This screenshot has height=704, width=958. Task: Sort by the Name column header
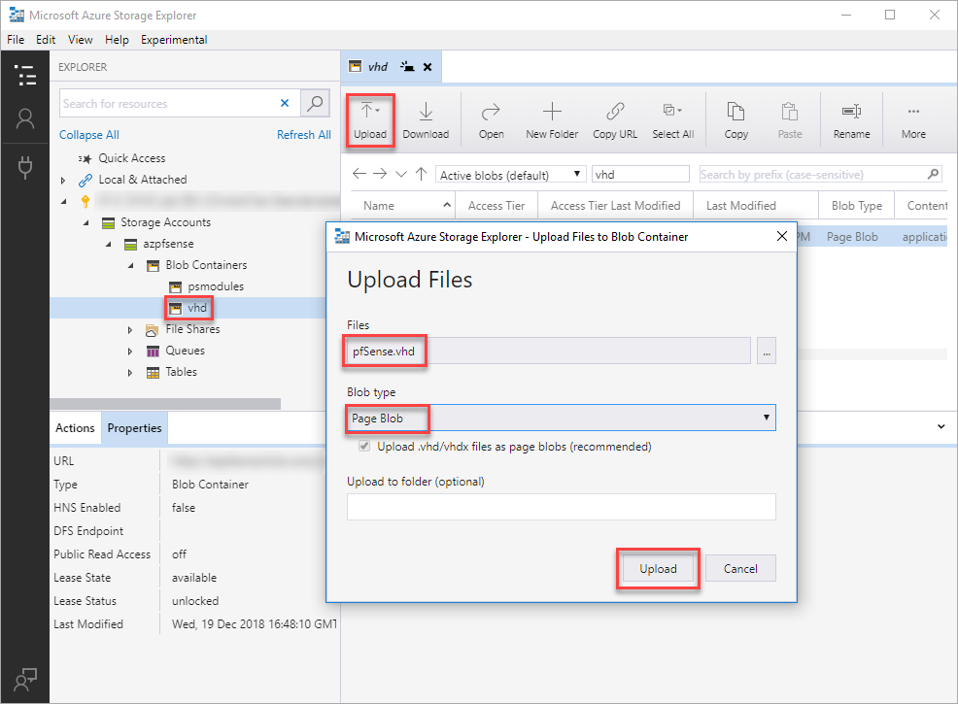point(402,206)
